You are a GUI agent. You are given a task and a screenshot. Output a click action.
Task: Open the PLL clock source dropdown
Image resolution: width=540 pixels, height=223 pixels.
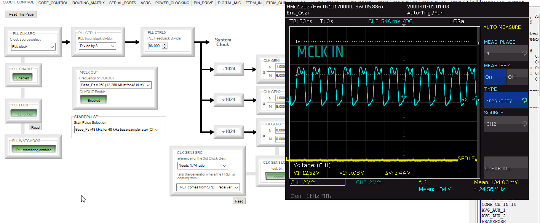[33, 47]
